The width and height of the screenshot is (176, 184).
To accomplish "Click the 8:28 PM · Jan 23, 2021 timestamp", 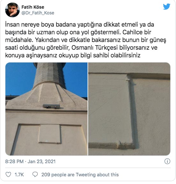I will tap(30, 162).
